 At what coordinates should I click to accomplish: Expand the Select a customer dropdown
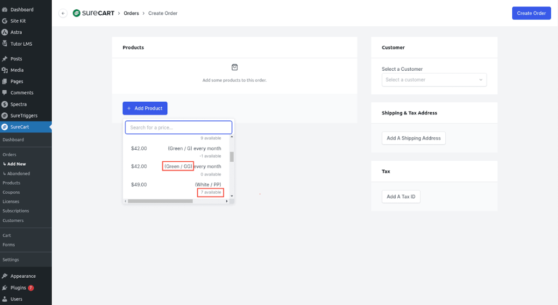point(434,80)
